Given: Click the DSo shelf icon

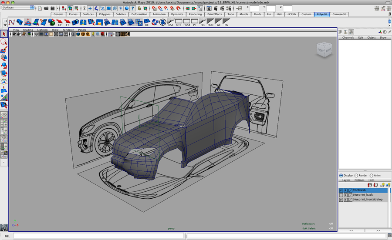Looking at the screenshot, I should point(171,22).
